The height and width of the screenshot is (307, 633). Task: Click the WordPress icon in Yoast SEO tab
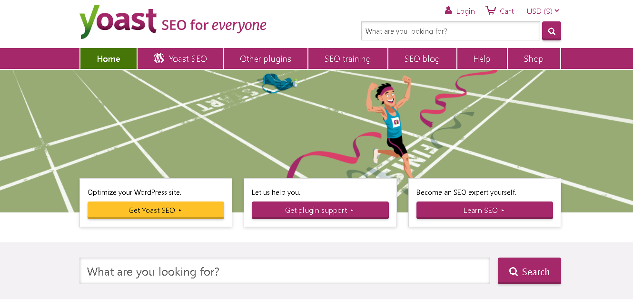click(x=158, y=58)
